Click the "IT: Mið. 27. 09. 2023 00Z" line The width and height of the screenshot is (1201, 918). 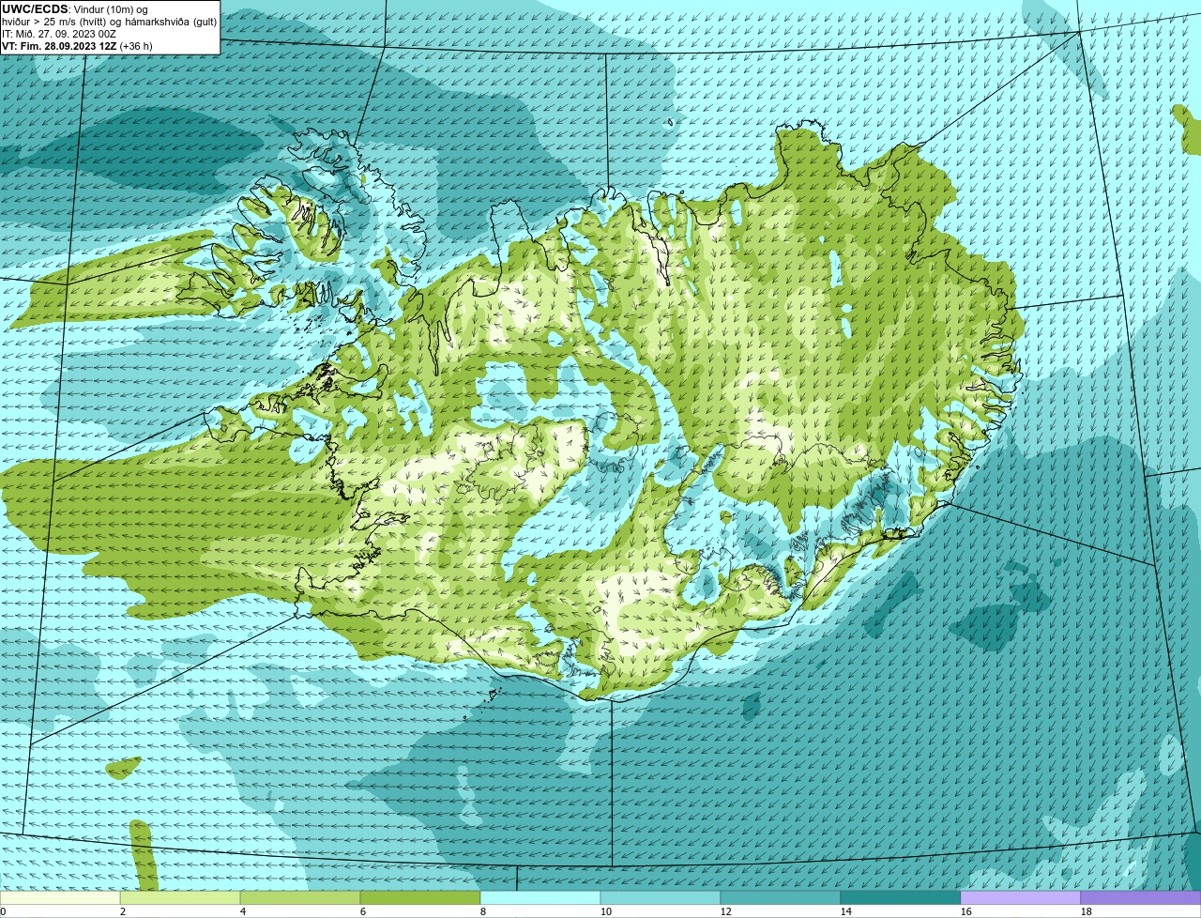tap(59, 34)
